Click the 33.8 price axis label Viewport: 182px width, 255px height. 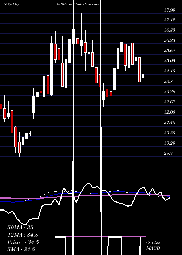point(168,81)
